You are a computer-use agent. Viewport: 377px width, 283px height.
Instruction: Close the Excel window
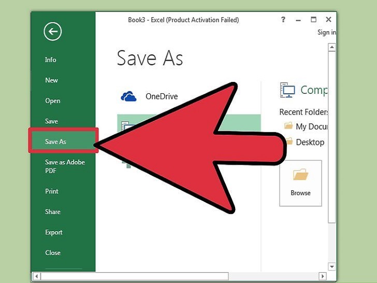[x=328, y=20]
